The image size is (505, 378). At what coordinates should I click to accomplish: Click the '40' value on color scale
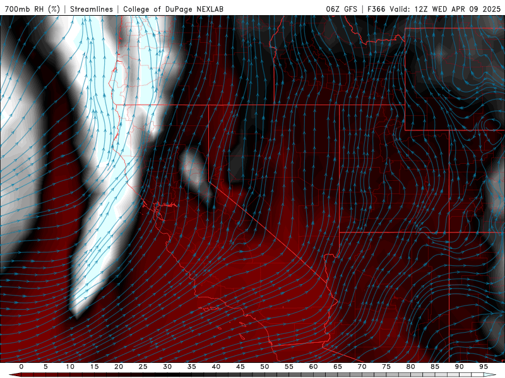click(x=216, y=367)
